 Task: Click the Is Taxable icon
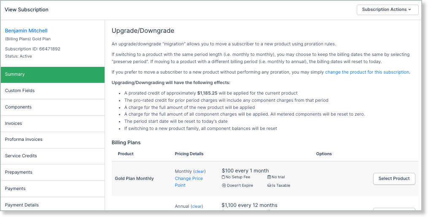pos(269,186)
